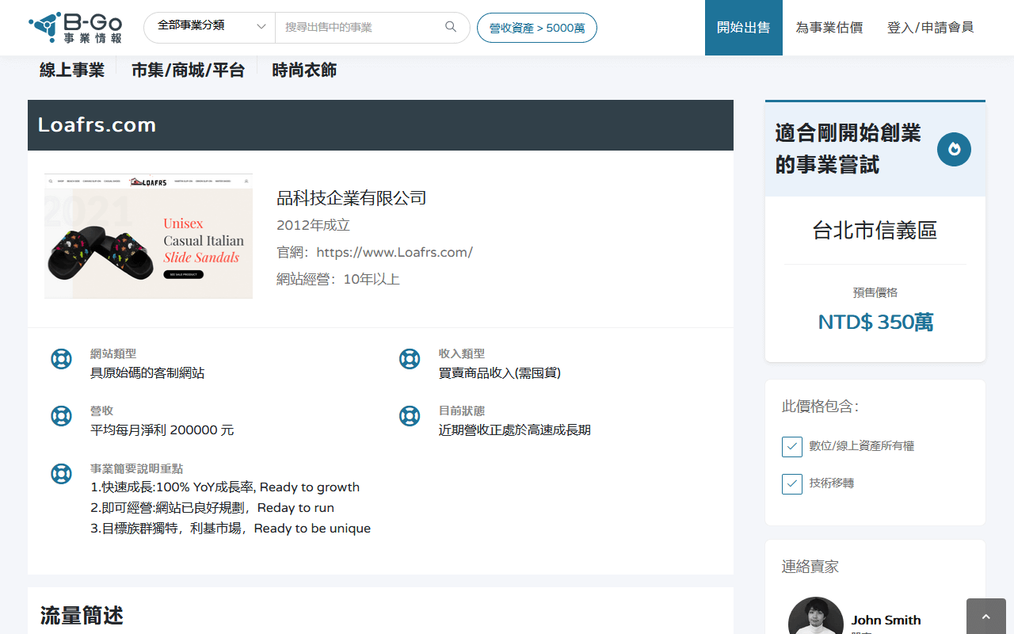The height and width of the screenshot is (634, 1014).
Task: Select the 時尚衣飾 breadcrumb
Action: pyautogui.click(x=304, y=70)
